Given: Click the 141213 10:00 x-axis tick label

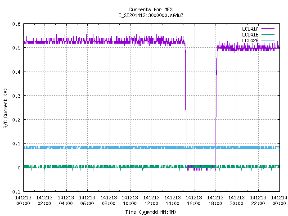Looking at the screenshot, I should pos(130,200).
